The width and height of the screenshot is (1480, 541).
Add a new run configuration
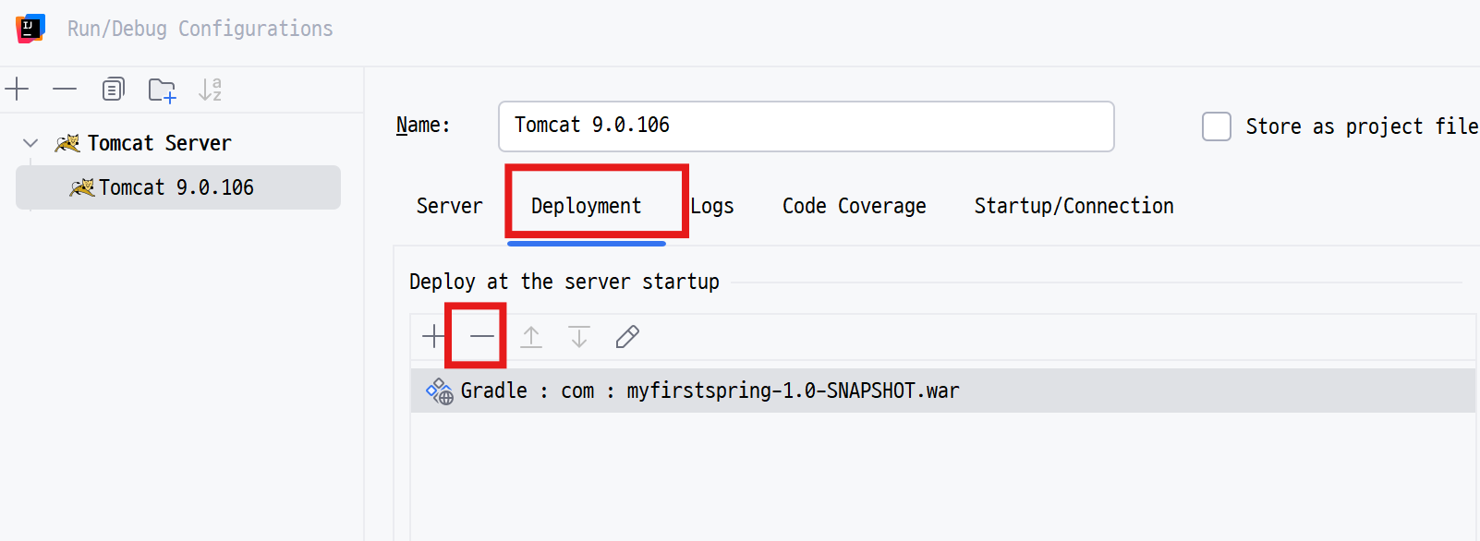tap(17, 90)
